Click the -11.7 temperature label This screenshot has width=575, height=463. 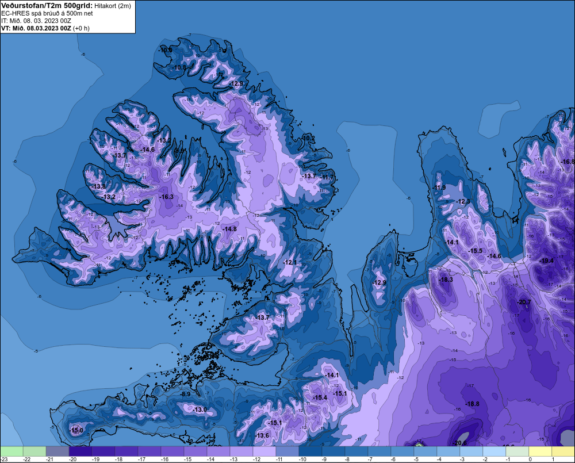pyautogui.click(x=328, y=177)
